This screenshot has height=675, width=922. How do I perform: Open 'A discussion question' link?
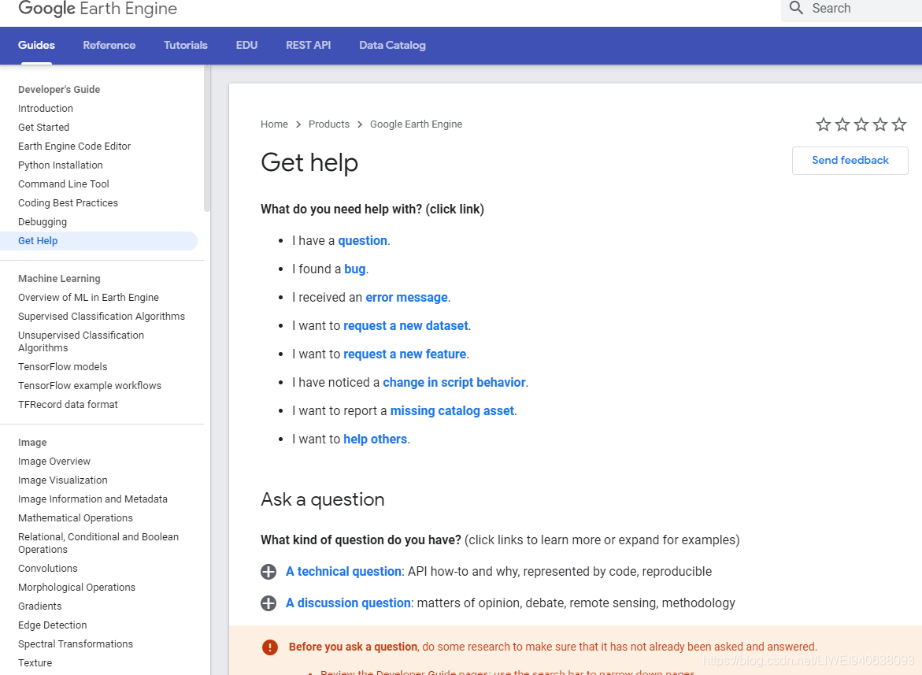click(348, 603)
